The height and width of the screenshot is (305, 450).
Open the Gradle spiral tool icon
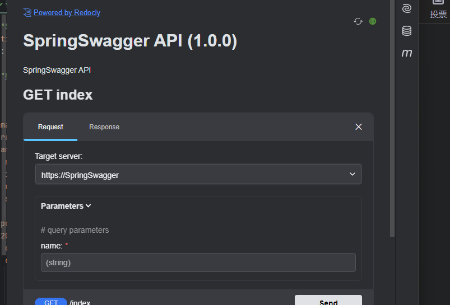point(407,8)
